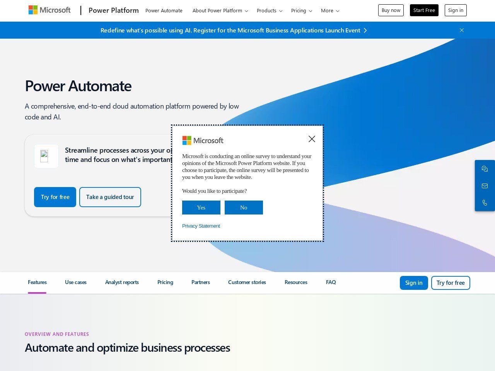Expand the About Power Platform dropdown
495x371 pixels.
(x=220, y=11)
